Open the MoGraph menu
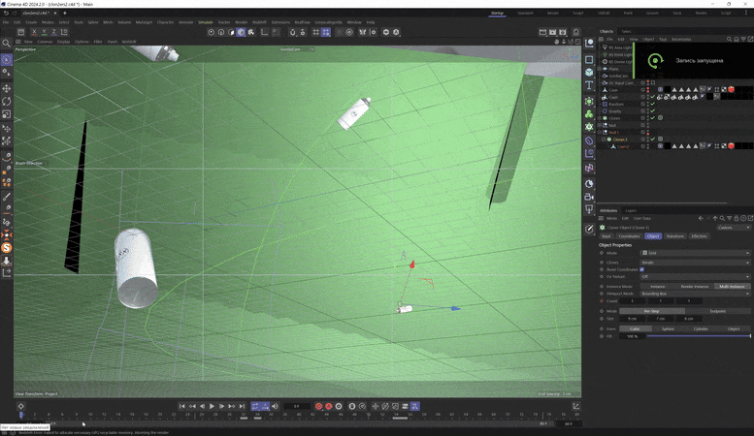This screenshot has height=436, width=754. [x=144, y=22]
